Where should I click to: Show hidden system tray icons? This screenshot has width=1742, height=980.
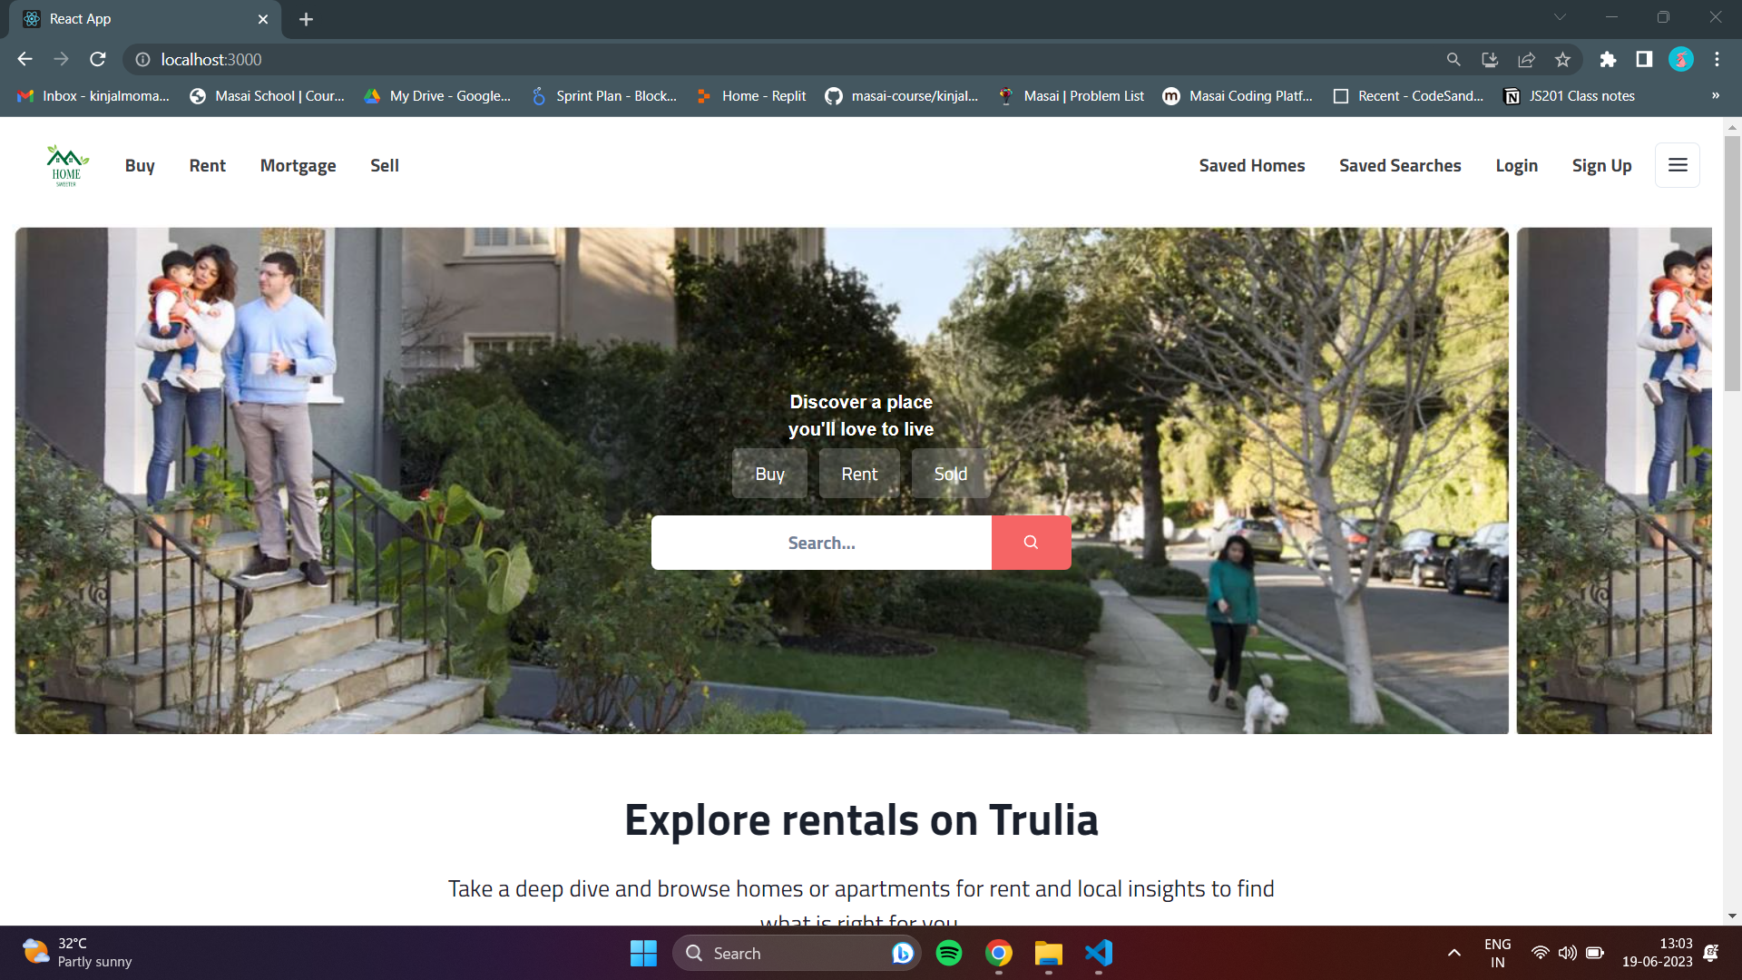pyautogui.click(x=1453, y=953)
